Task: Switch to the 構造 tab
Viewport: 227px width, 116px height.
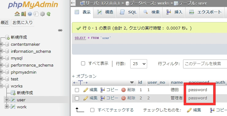Action: [105, 12]
